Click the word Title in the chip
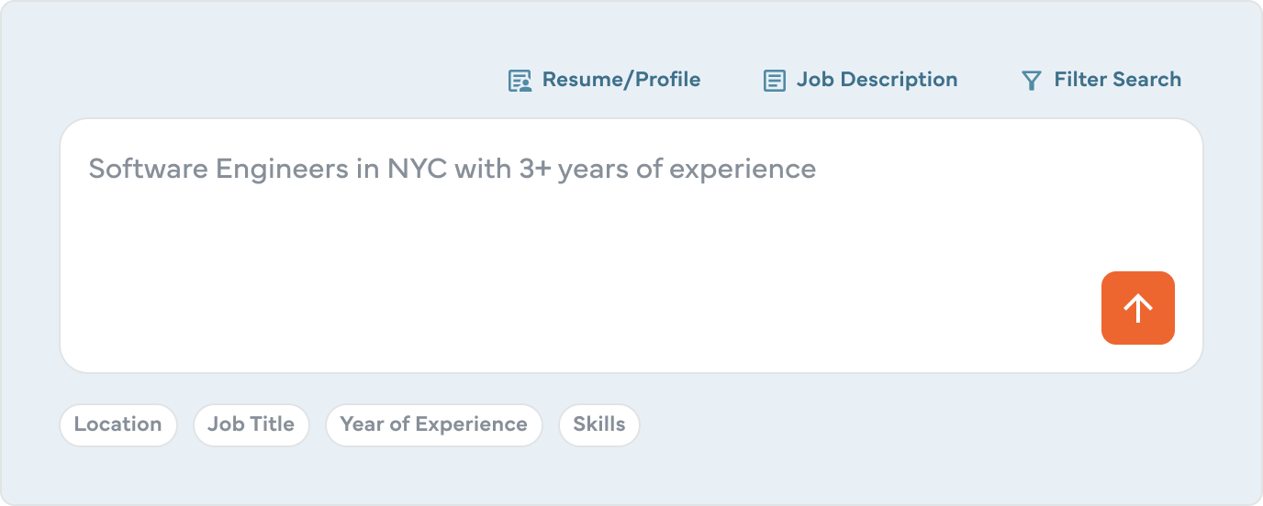Screen dimensions: 1263x506 (273, 424)
